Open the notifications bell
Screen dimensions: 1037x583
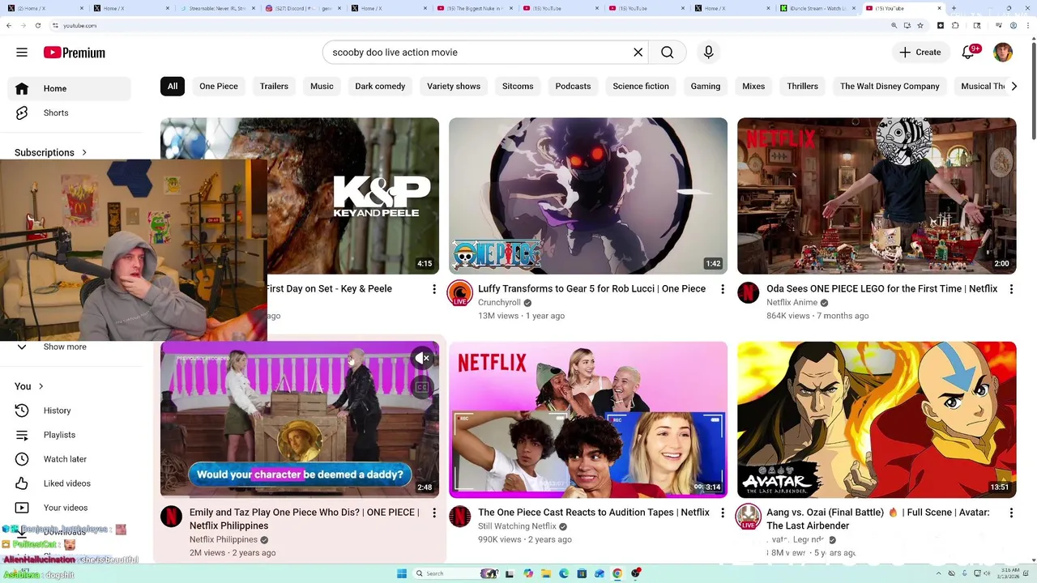tap(968, 53)
